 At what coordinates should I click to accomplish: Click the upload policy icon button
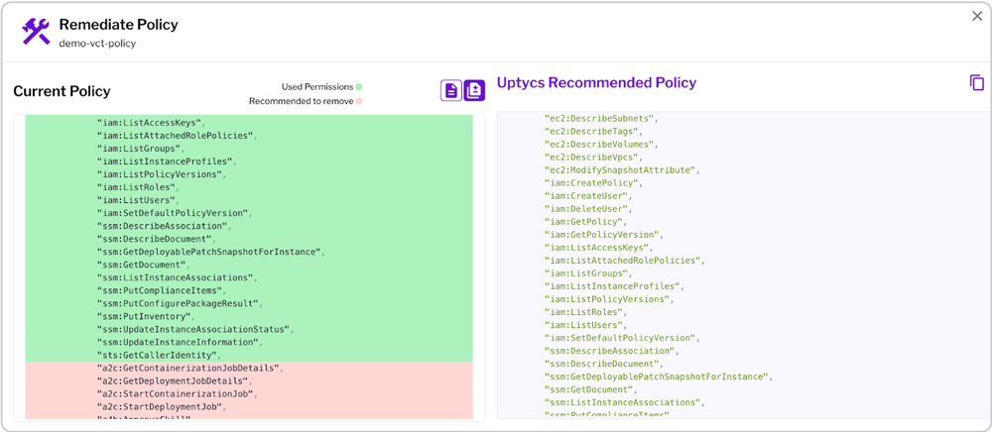[474, 91]
